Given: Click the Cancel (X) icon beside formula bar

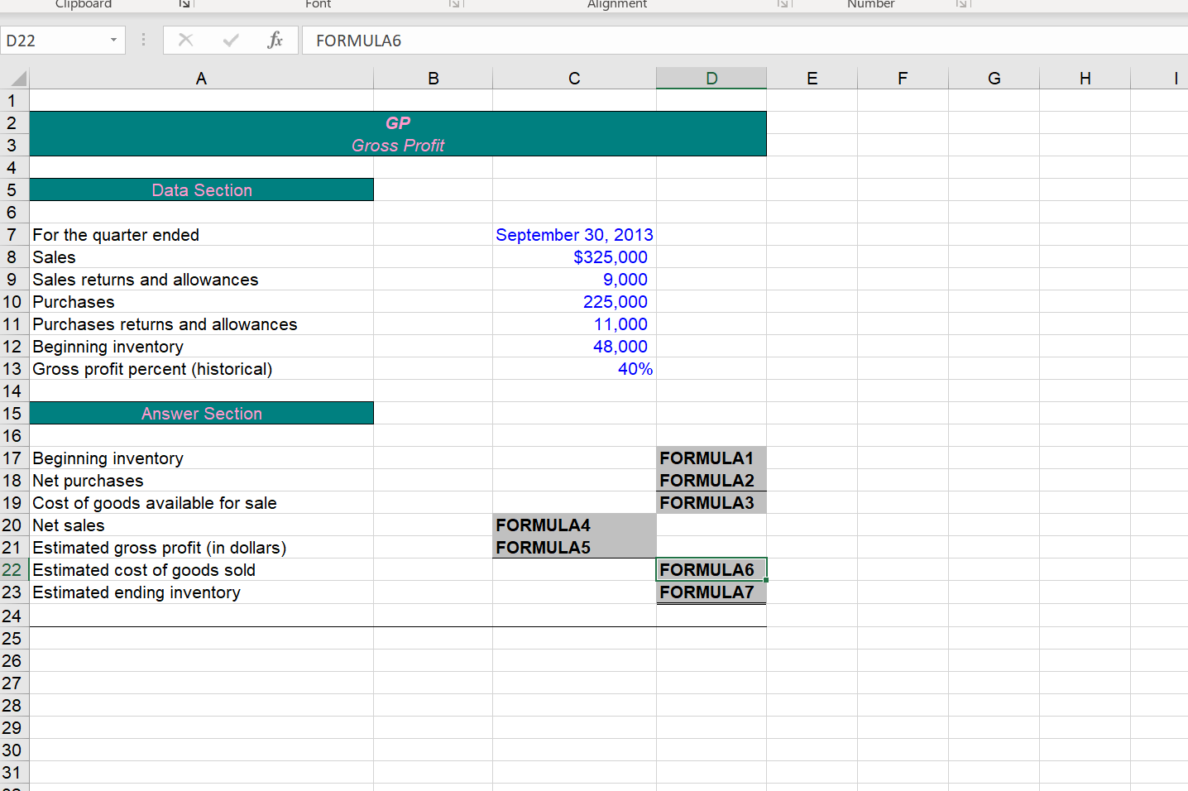Looking at the screenshot, I should click(x=185, y=40).
